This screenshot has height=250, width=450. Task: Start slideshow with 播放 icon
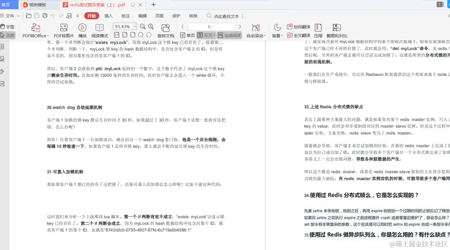pos(82,27)
